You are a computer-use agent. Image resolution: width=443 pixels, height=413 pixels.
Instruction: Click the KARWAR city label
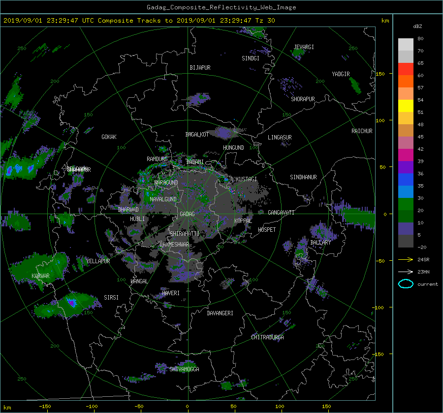click(40, 276)
